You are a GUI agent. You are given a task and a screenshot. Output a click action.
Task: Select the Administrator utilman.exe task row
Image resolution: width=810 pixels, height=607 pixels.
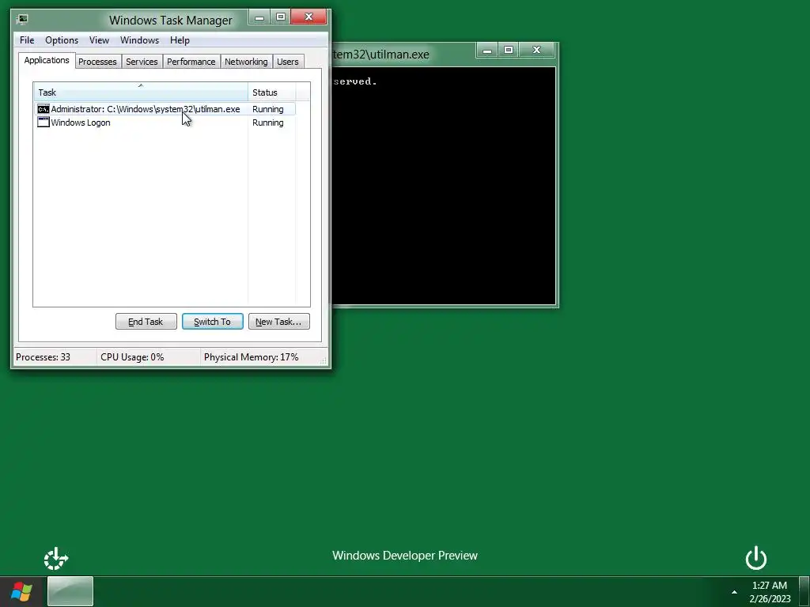click(165, 109)
